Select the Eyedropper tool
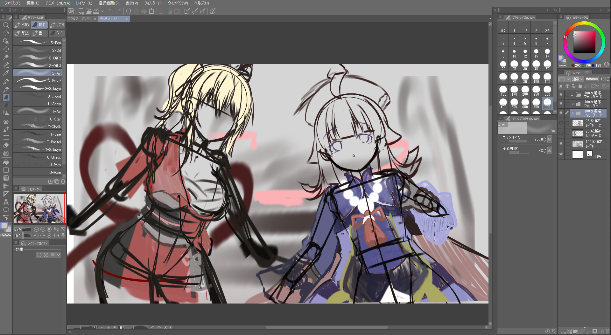This screenshot has height=335, width=611. (x=6, y=73)
